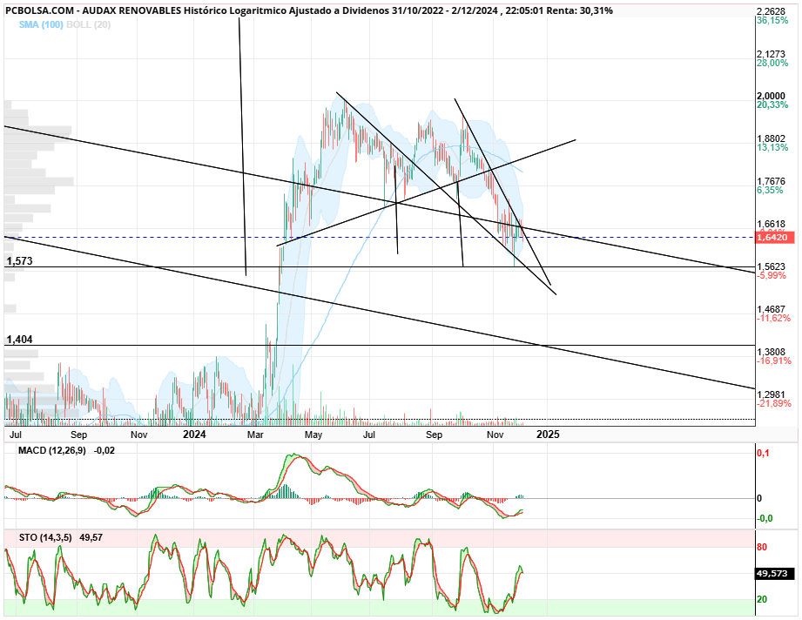Viewport: 802px width, 620px height.
Task: Click the 2024 year marker
Action: (194, 435)
